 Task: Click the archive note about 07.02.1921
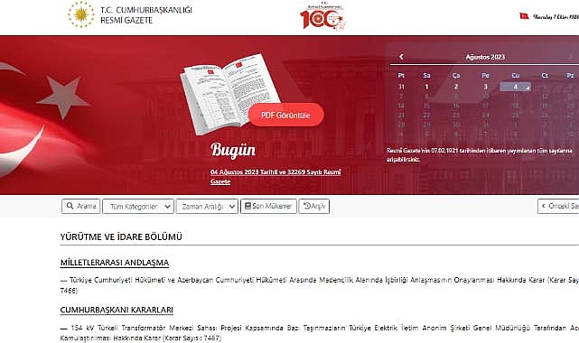point(480,155)
